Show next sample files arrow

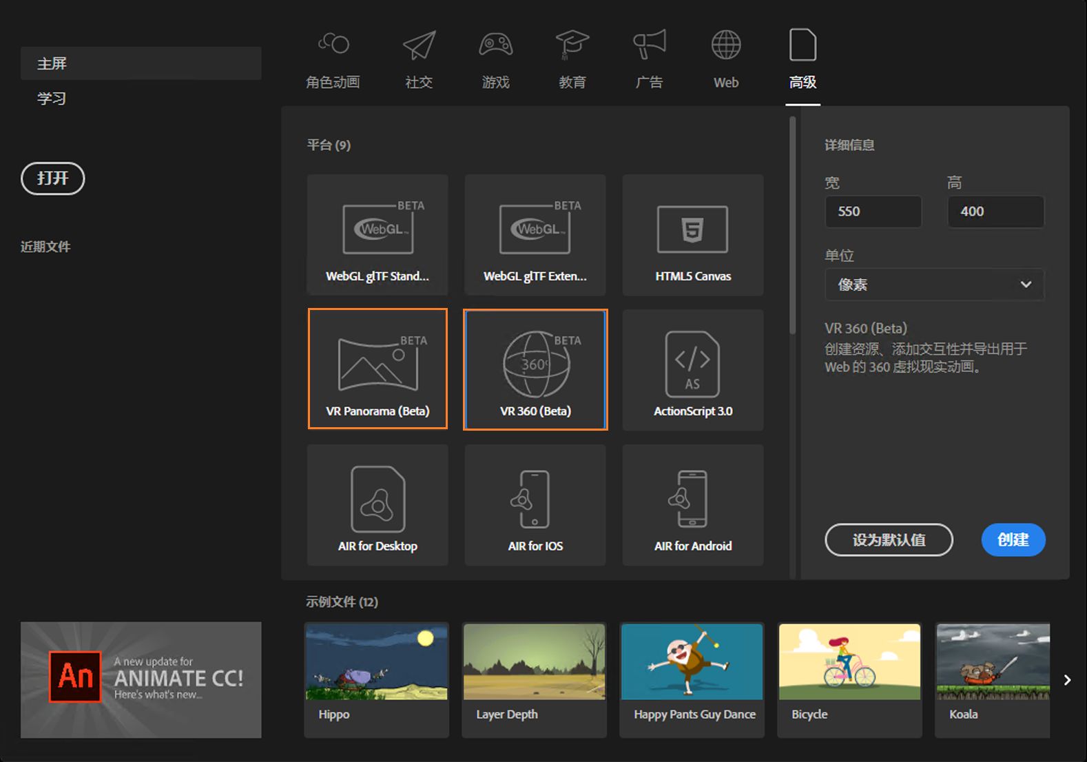(x=1067, y=680)
